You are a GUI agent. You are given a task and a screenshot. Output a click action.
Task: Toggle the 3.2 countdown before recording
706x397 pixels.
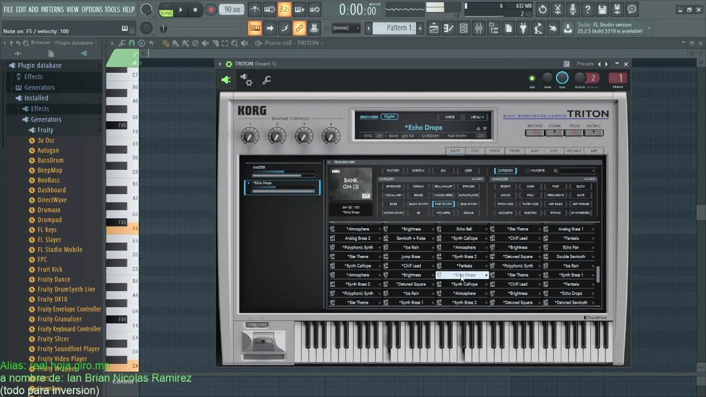[285, 9]
